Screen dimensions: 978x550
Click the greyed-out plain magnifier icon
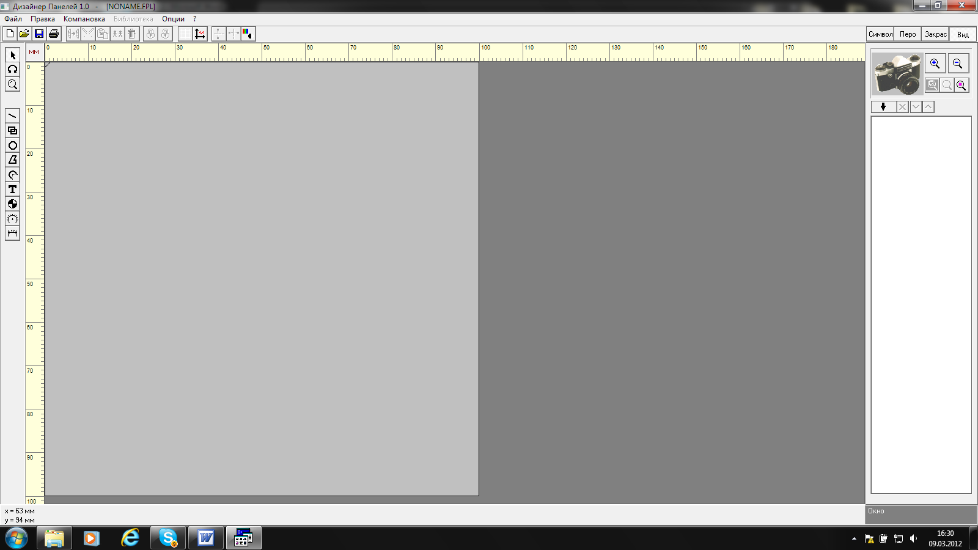coord(947,85)
